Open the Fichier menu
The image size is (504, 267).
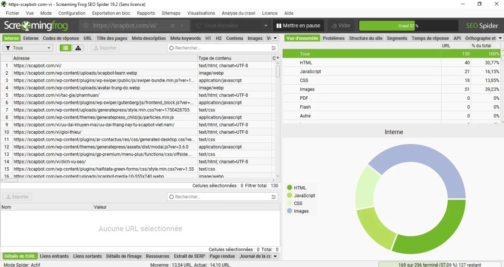[x=12, y=13]
